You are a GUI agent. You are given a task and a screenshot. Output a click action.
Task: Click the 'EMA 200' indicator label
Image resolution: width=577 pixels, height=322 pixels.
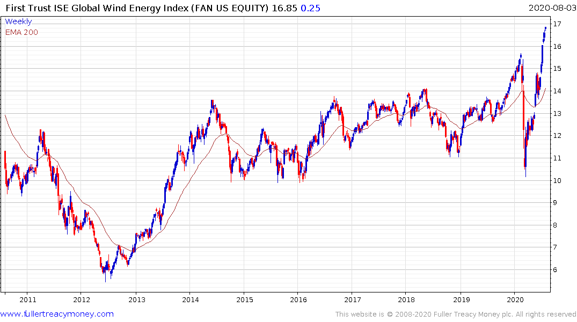[21, 32]
